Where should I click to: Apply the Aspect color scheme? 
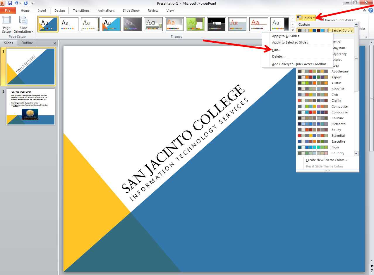[x=325, y=77]
